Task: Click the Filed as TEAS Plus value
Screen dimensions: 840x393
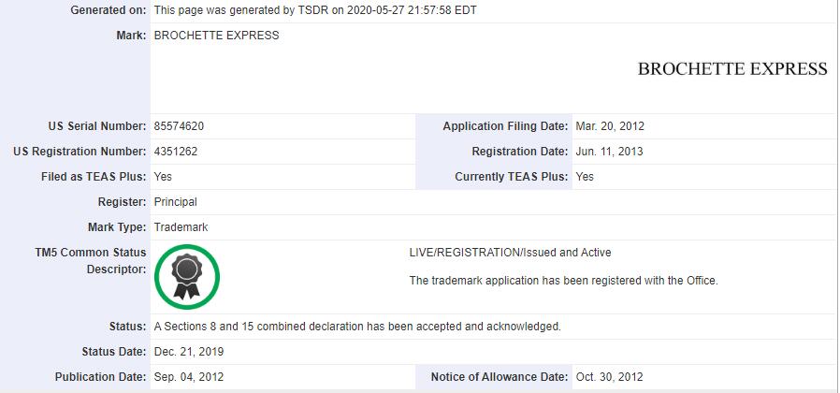Action: click(x=163, y=177)
